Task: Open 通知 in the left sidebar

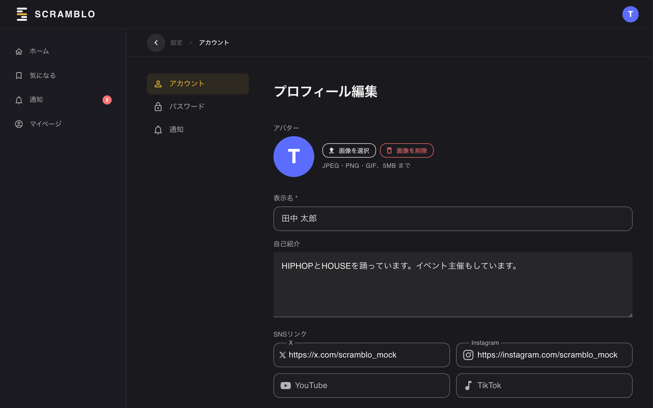Action: coord(63,100)
